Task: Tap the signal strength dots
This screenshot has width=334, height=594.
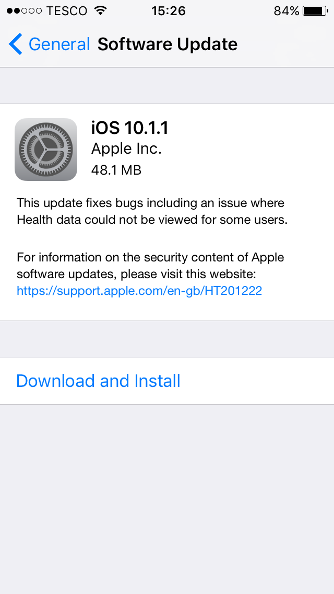Action: click(24, 11)
